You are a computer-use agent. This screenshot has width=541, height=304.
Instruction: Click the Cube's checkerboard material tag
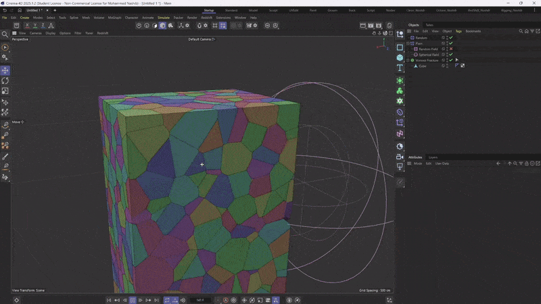463,66
